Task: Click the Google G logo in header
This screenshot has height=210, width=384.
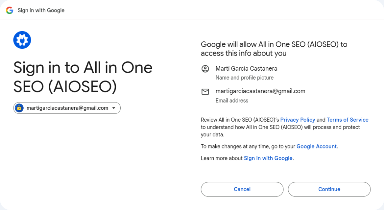Action: pyautogui.click(x=9, y=10)
